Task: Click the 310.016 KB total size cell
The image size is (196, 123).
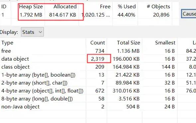Action: (126, 91)
